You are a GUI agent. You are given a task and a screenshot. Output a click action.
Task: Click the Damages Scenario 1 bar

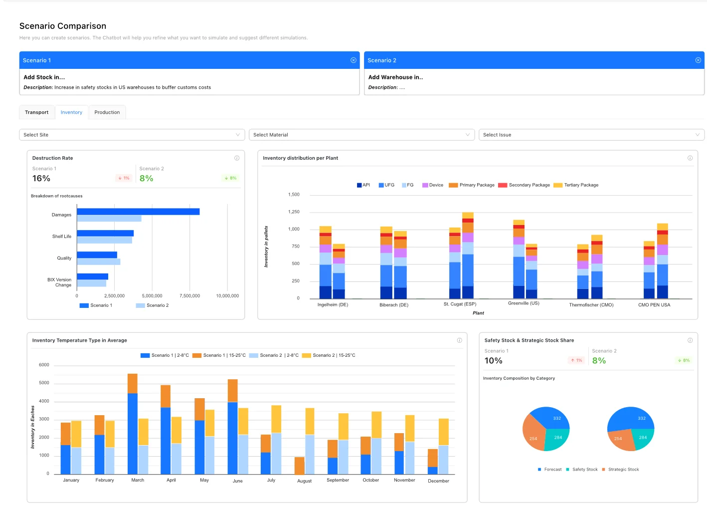point(138,212)
